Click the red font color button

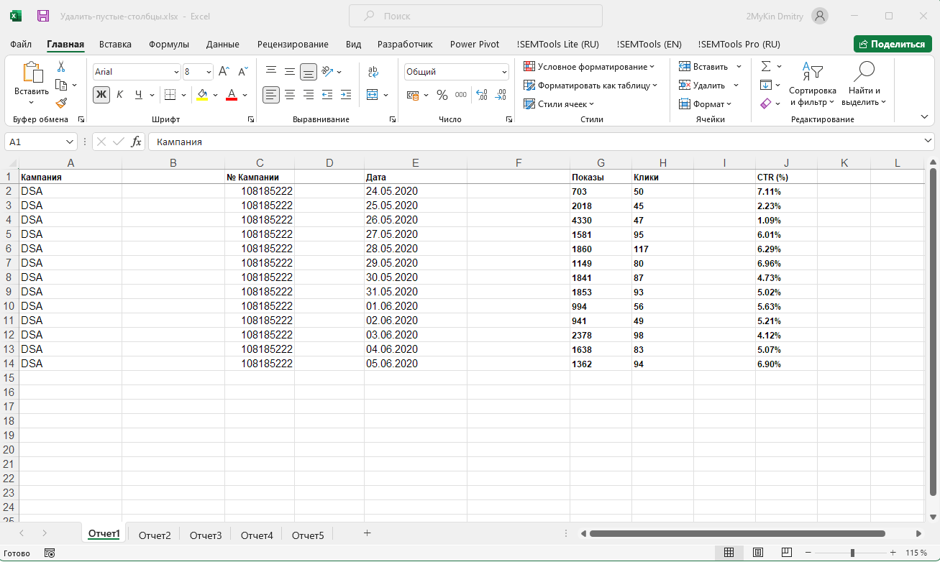click(232, 94)
